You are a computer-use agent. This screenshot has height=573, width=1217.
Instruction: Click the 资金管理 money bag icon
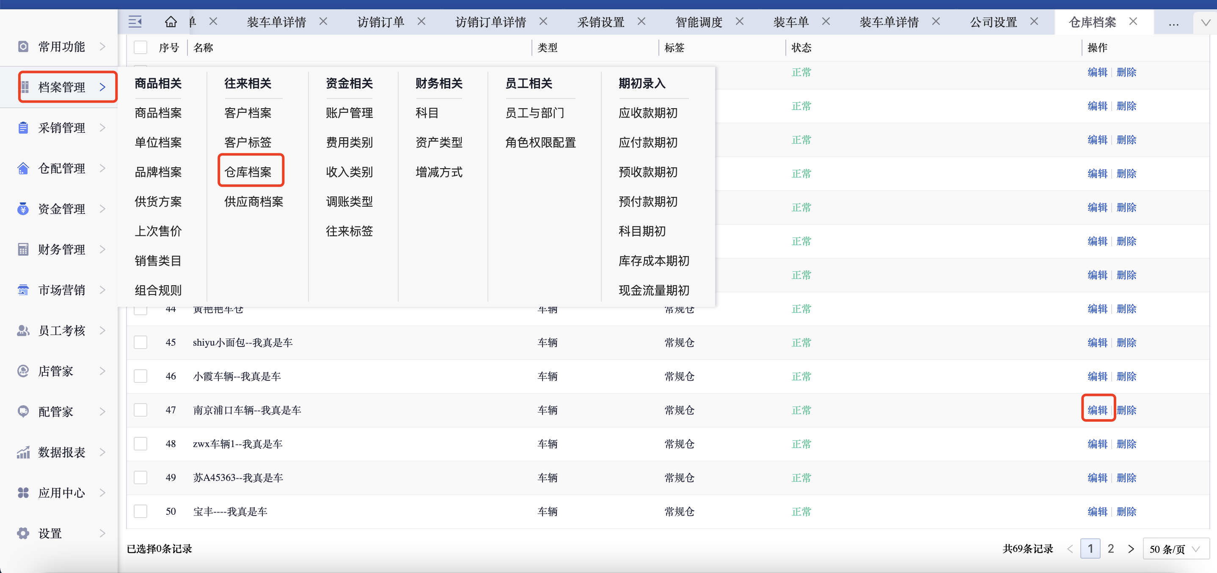(23, 209)
